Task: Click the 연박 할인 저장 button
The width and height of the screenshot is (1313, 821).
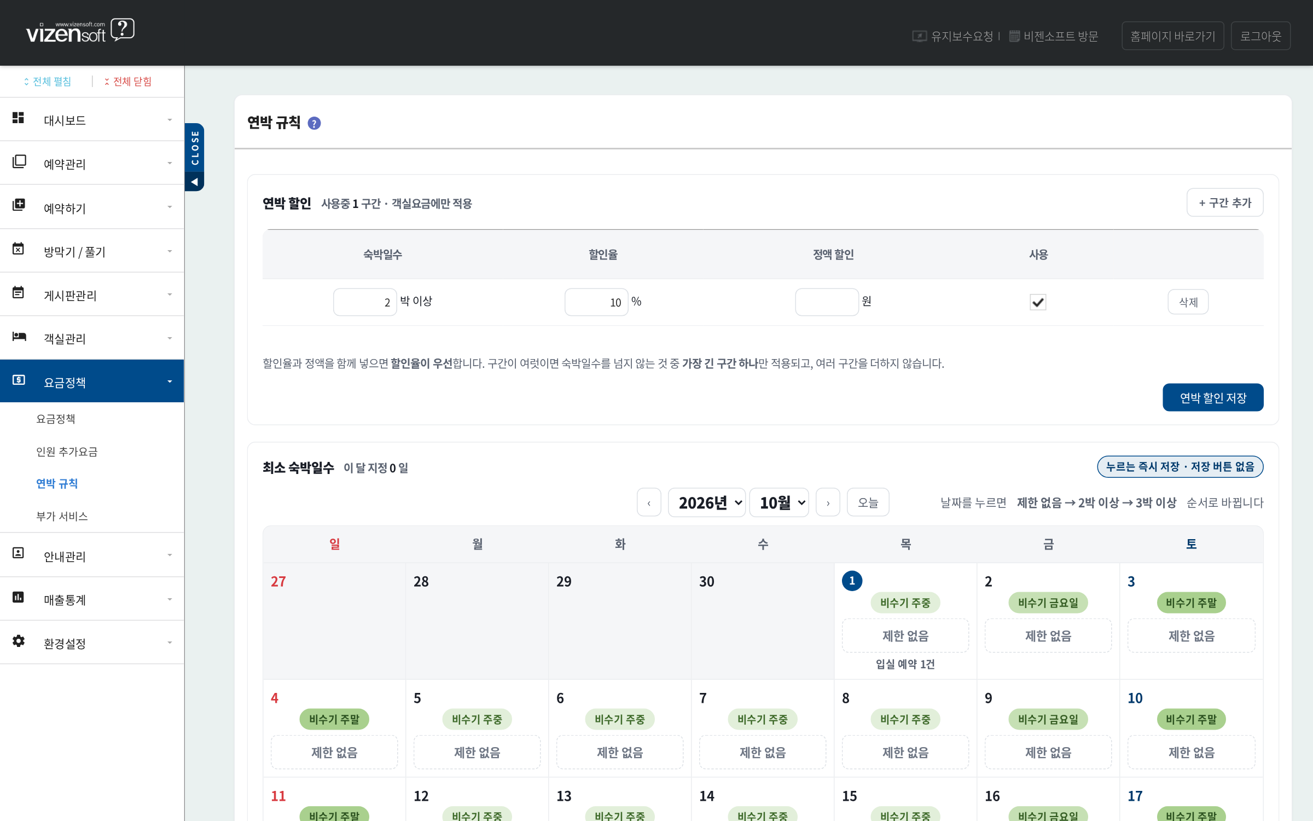Action: [1213, 397]
